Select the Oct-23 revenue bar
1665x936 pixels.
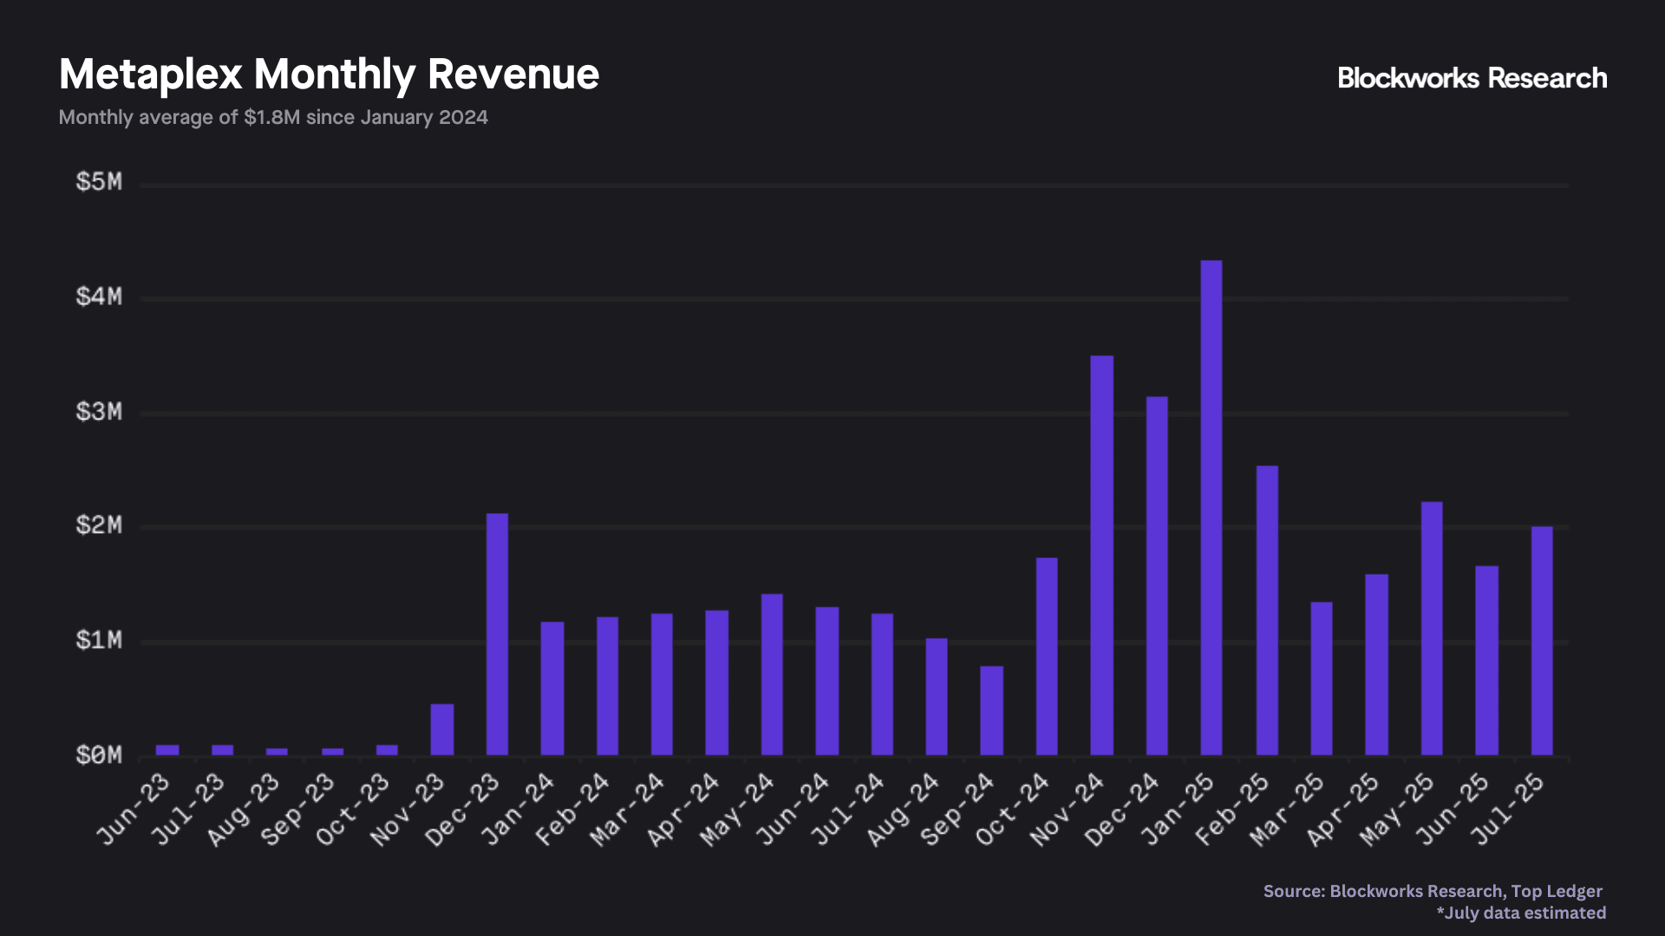(x=388, y=751)
